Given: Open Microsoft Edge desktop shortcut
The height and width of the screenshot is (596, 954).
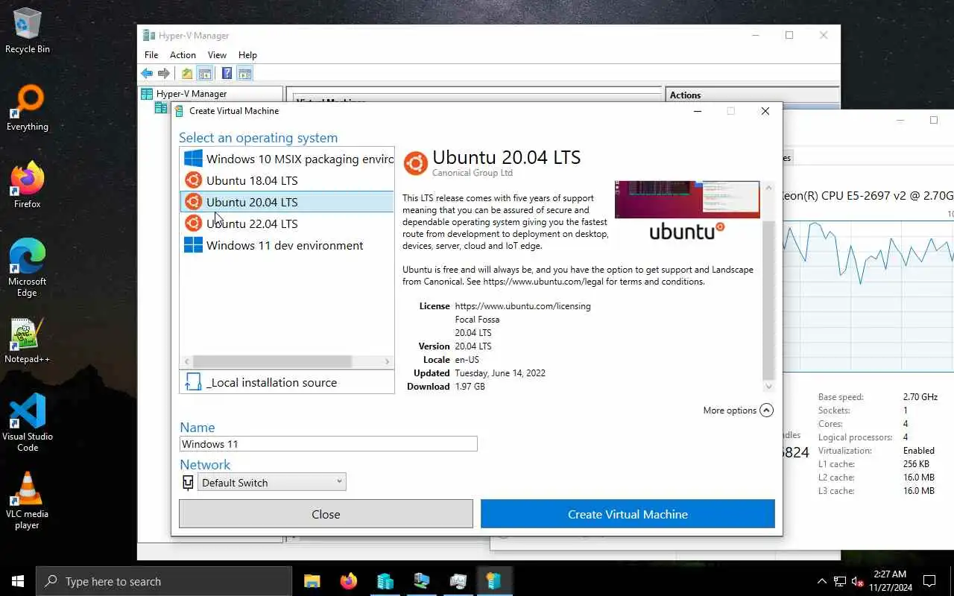Looking at the screenshot, I should pyautogui.click(x=28, y=268).
